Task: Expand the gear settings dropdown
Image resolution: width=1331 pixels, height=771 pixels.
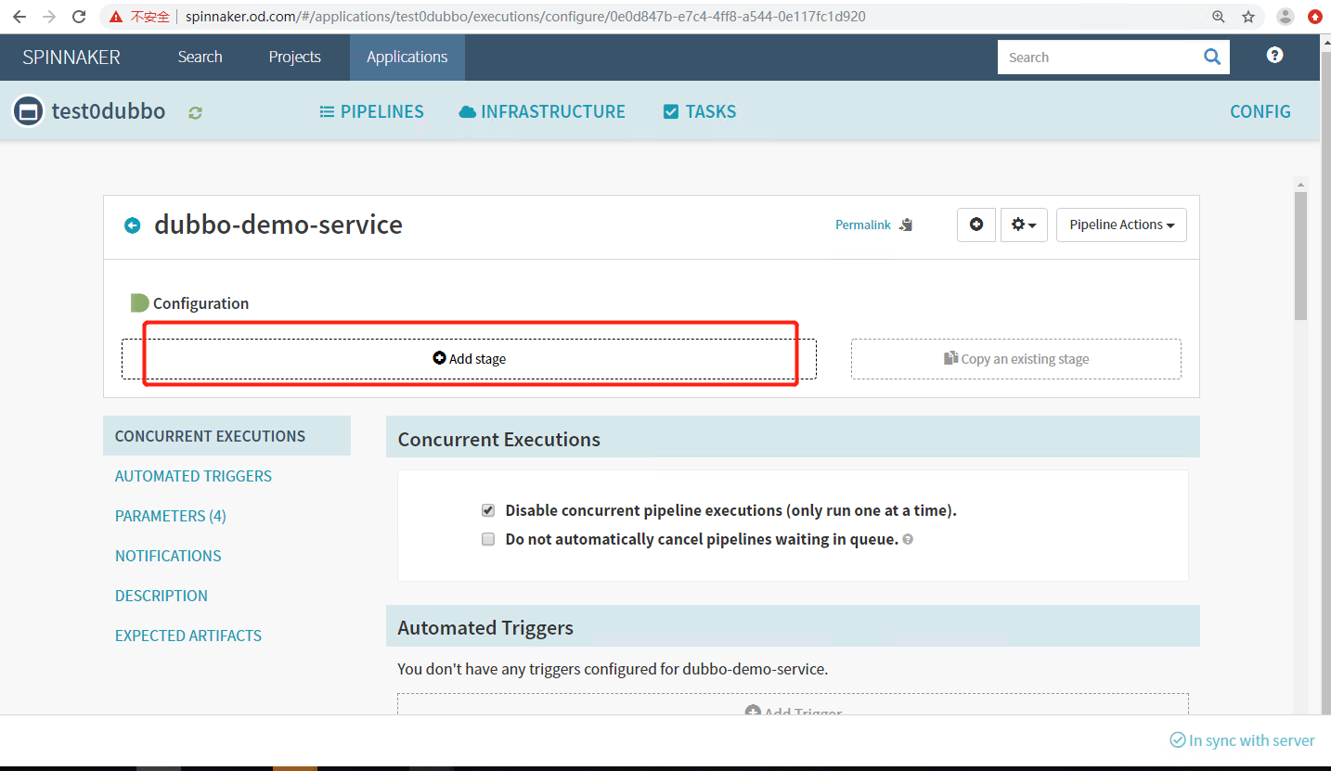Action: click(x=1024, y=225)
